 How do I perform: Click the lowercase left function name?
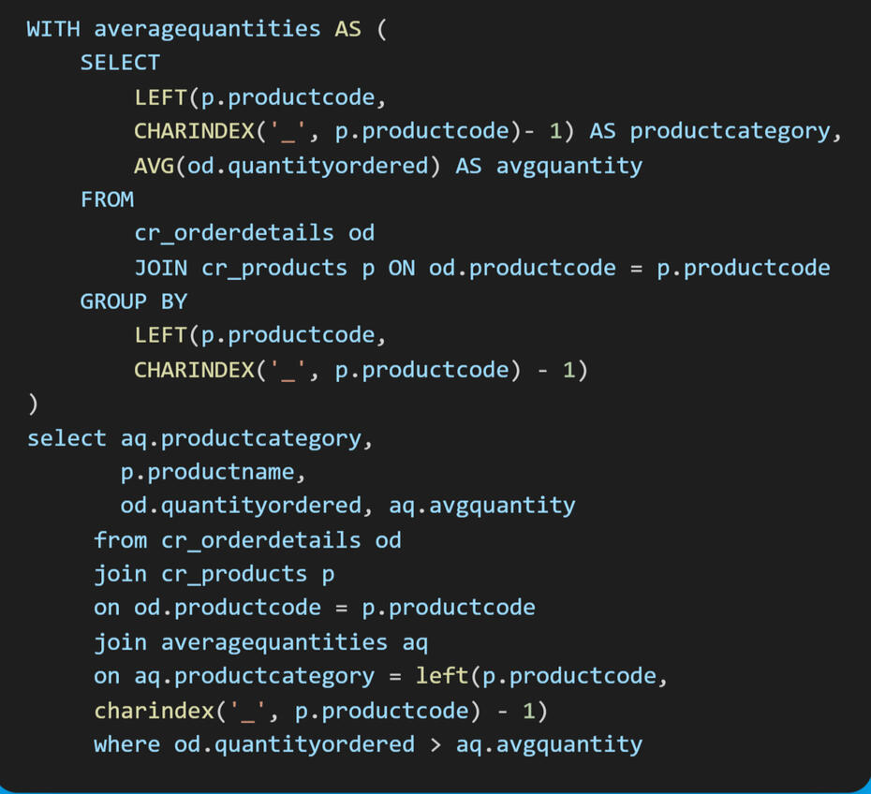442,676
